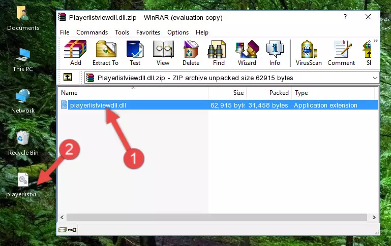The width and height of the screenshot is (391, 246).
Task: Select the Recycle Bin desktop icon
Action: [x=23, y=143]
